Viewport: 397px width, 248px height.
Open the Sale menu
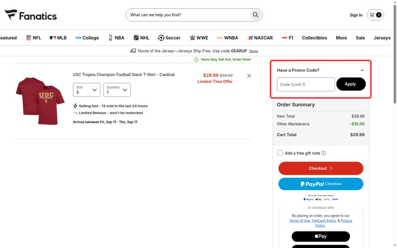pos(360,38)
